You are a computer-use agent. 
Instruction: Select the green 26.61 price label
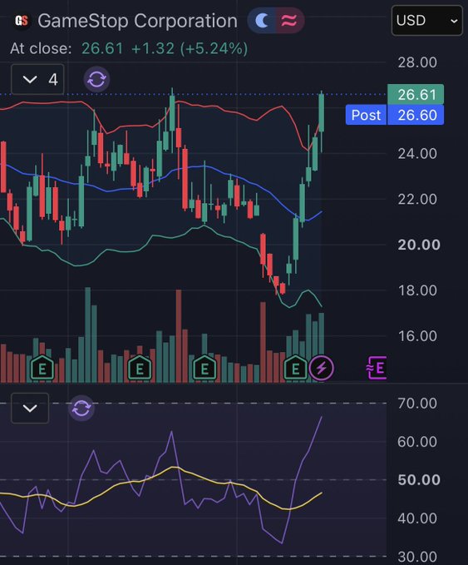pos(416,94)
